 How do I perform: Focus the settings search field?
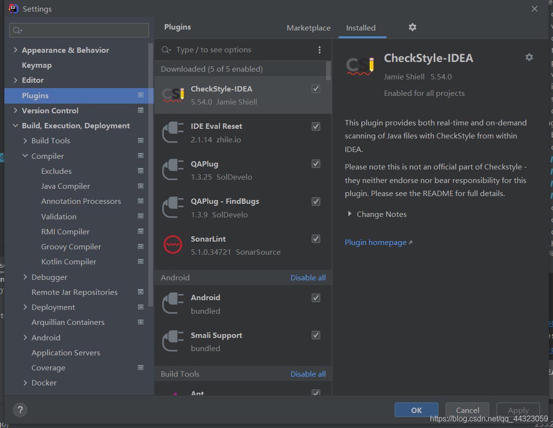tap(79, 31)
